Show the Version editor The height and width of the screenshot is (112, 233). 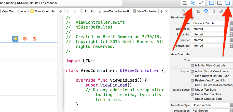[201, 3]
